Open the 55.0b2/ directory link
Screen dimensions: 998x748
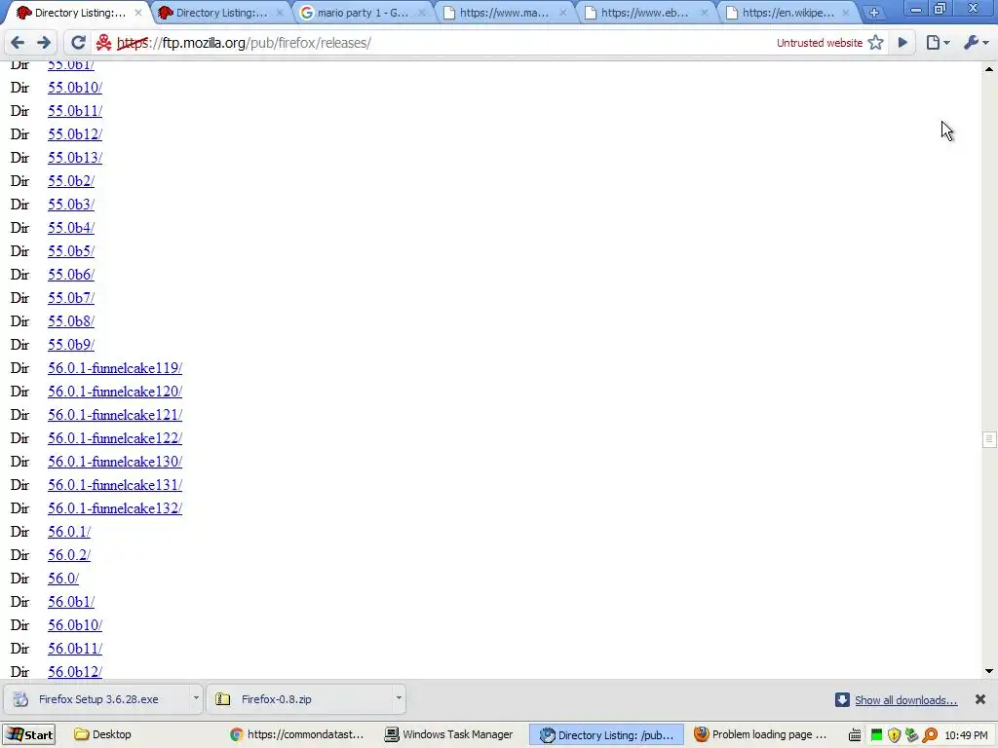click(x=70, y=180)
